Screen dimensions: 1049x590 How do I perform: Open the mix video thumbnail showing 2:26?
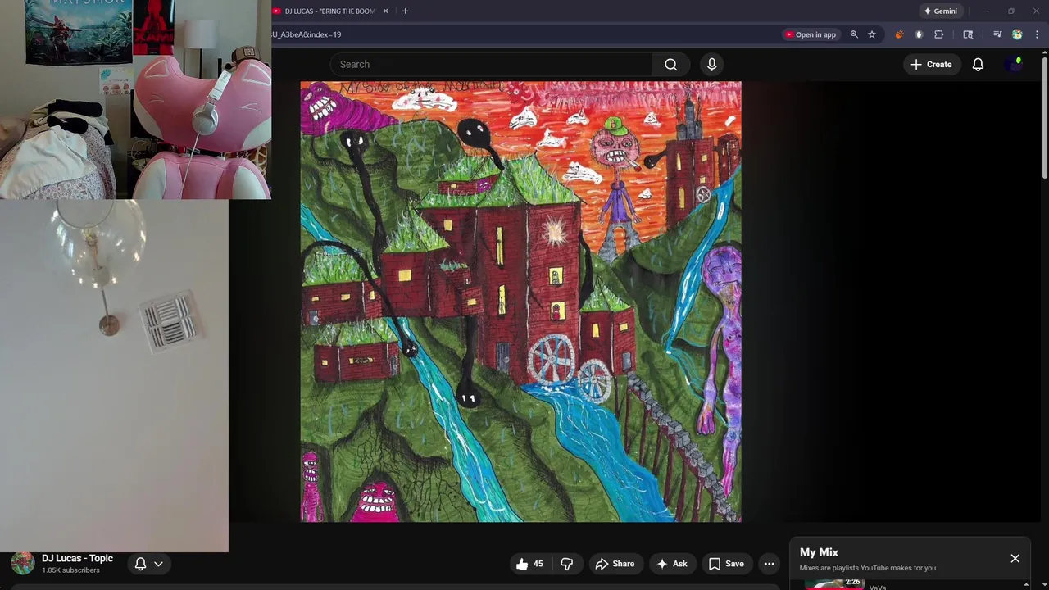coord(834,584)
